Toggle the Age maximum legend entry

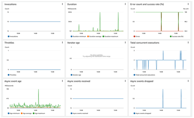(39, 113)
